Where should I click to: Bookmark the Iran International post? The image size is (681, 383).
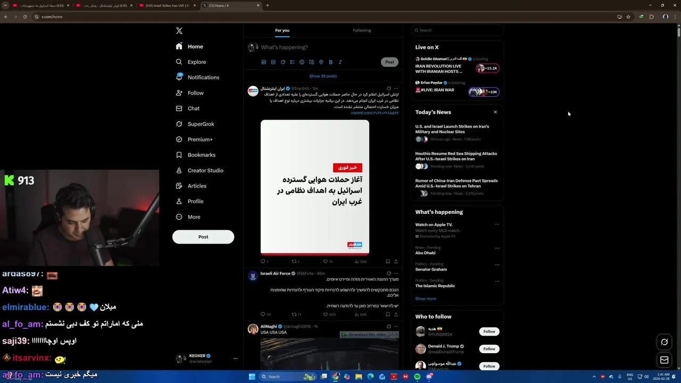(x=388, y=261)
